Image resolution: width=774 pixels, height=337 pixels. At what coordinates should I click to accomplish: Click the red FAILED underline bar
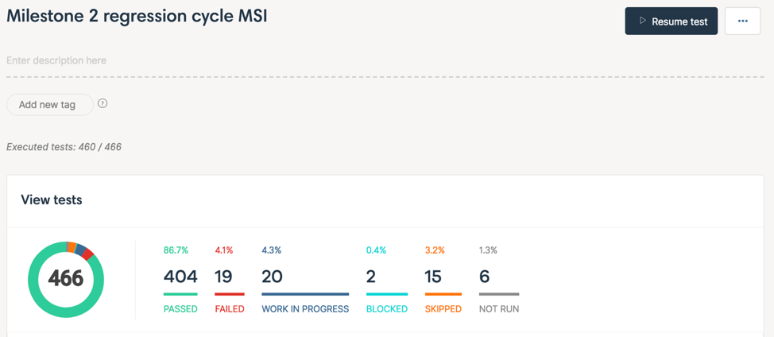click(x=230, y=294)
